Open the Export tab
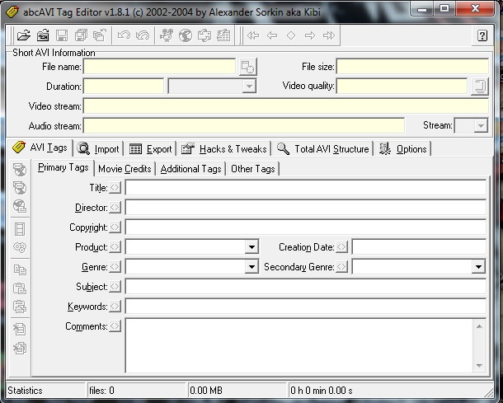 150,149
